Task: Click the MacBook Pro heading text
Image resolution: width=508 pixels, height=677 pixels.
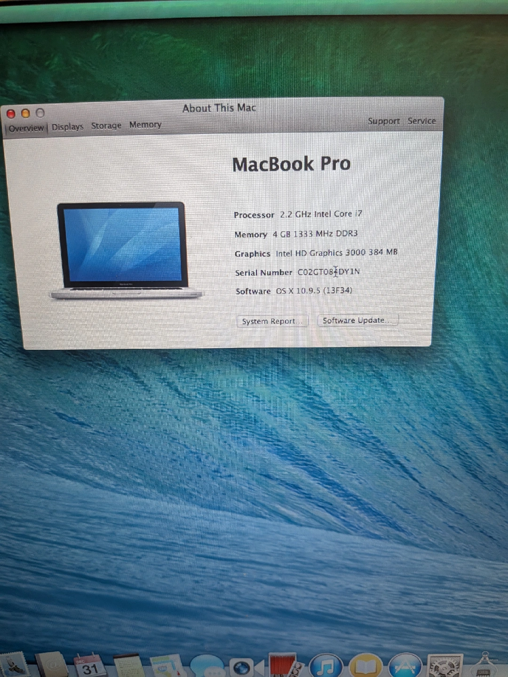Action: point(292,164)
